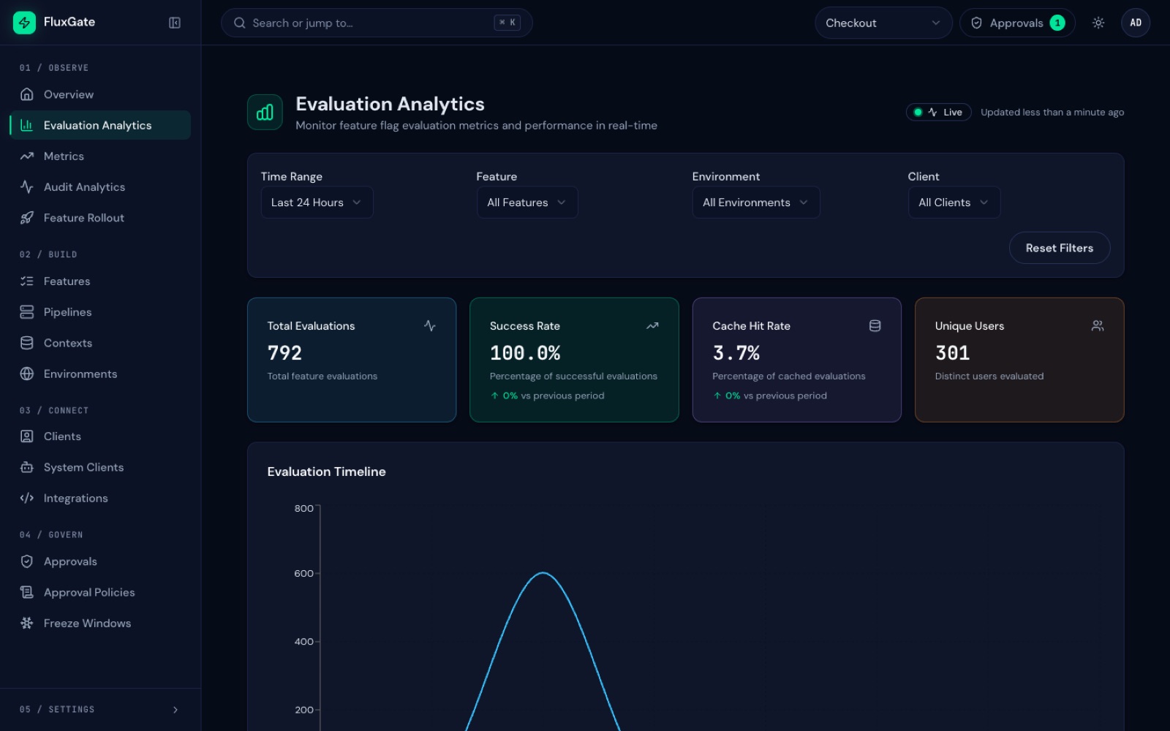Image resolution: width=1170 pixels, height=731 pixels.
Task: Open the Checkout project selector
Action: 883,23
